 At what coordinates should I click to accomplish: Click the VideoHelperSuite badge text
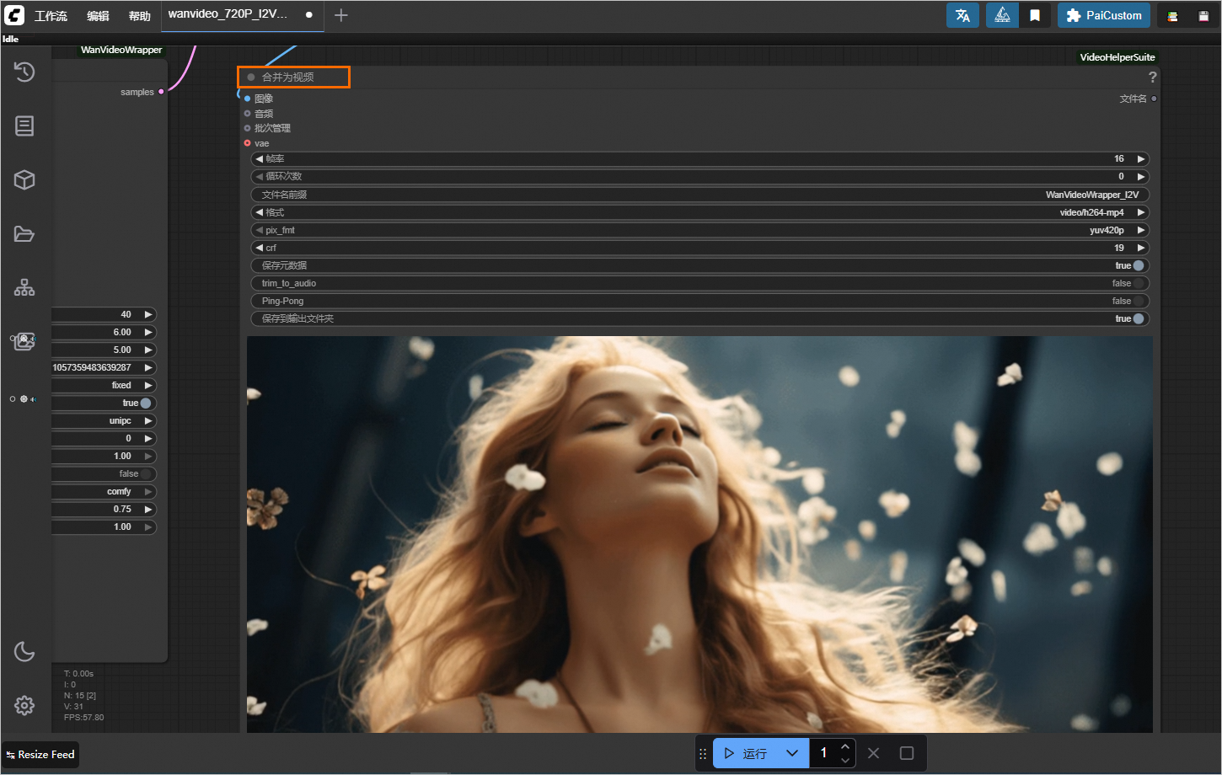click(1117, 57)
